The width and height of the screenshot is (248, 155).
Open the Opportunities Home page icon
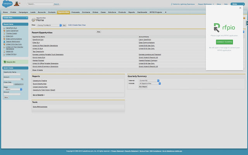click(34, 20)
